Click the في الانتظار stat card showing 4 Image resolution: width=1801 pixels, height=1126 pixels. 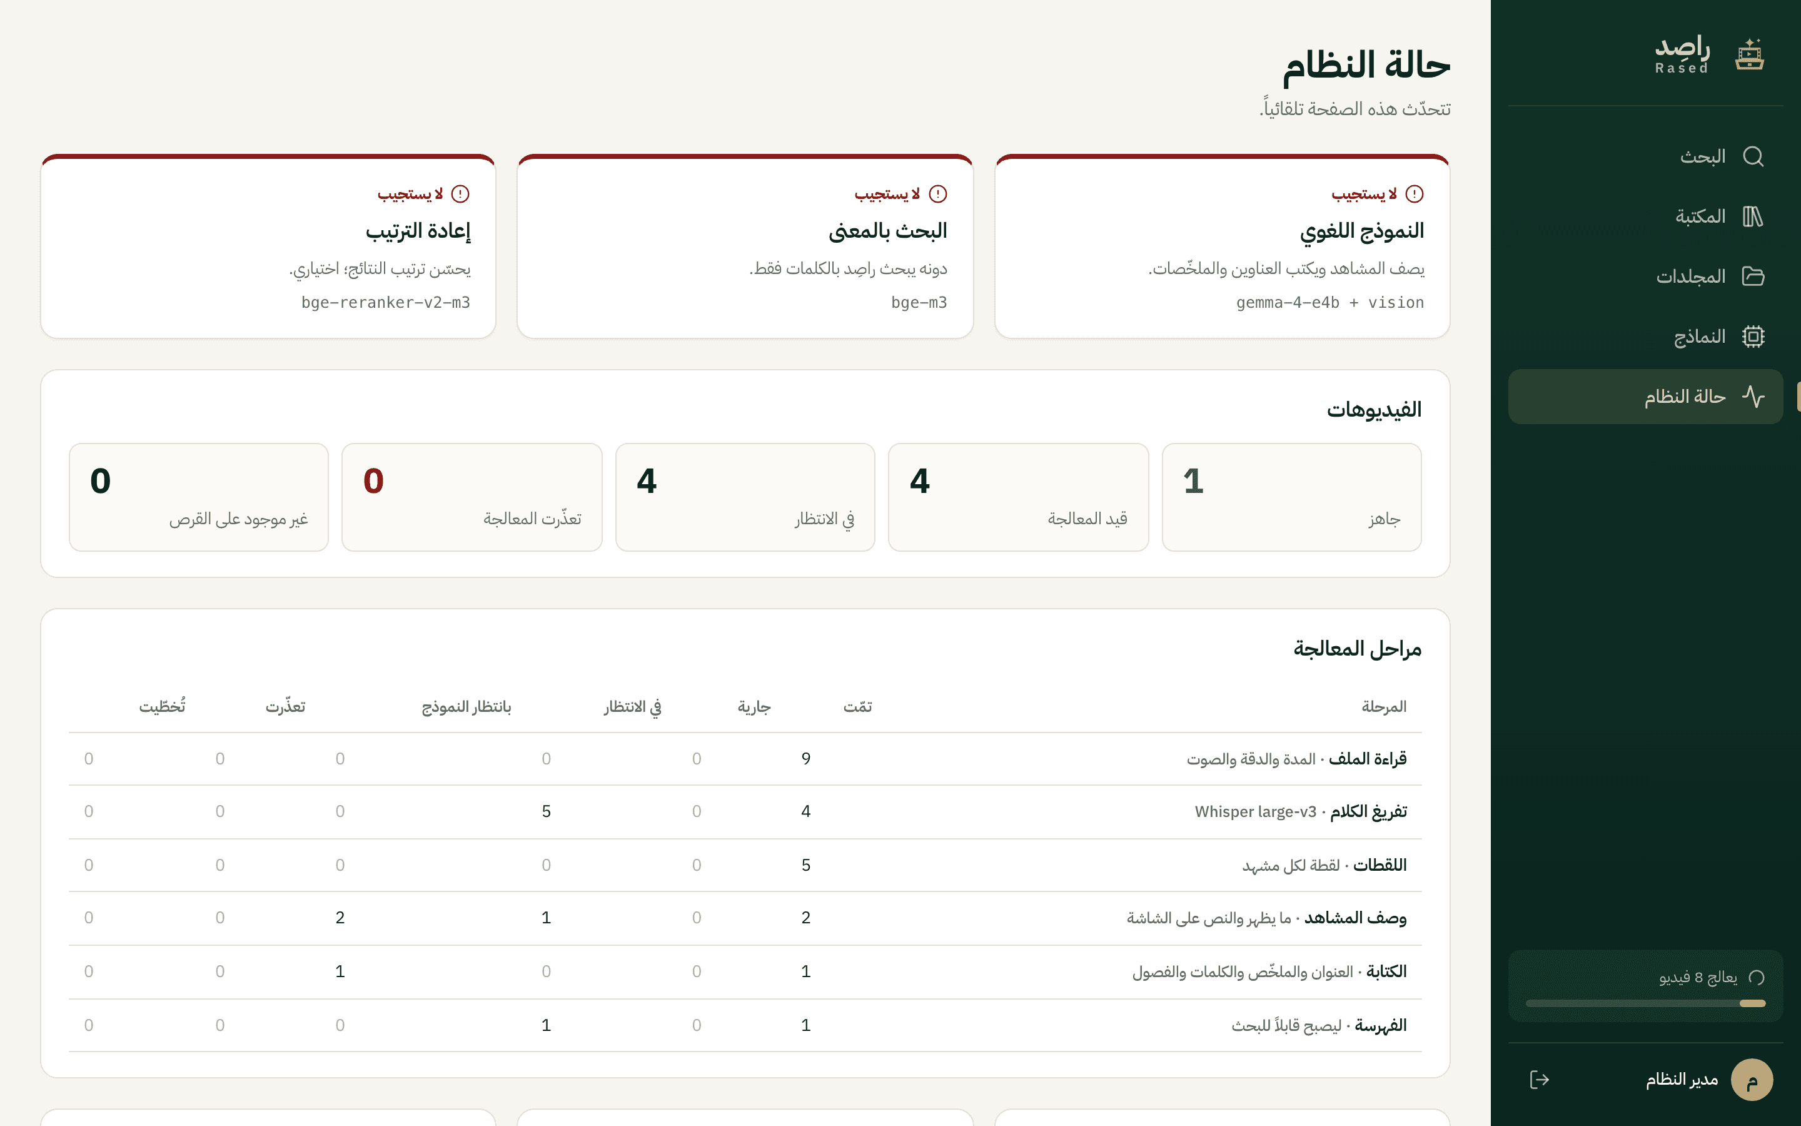coord(745,497)
